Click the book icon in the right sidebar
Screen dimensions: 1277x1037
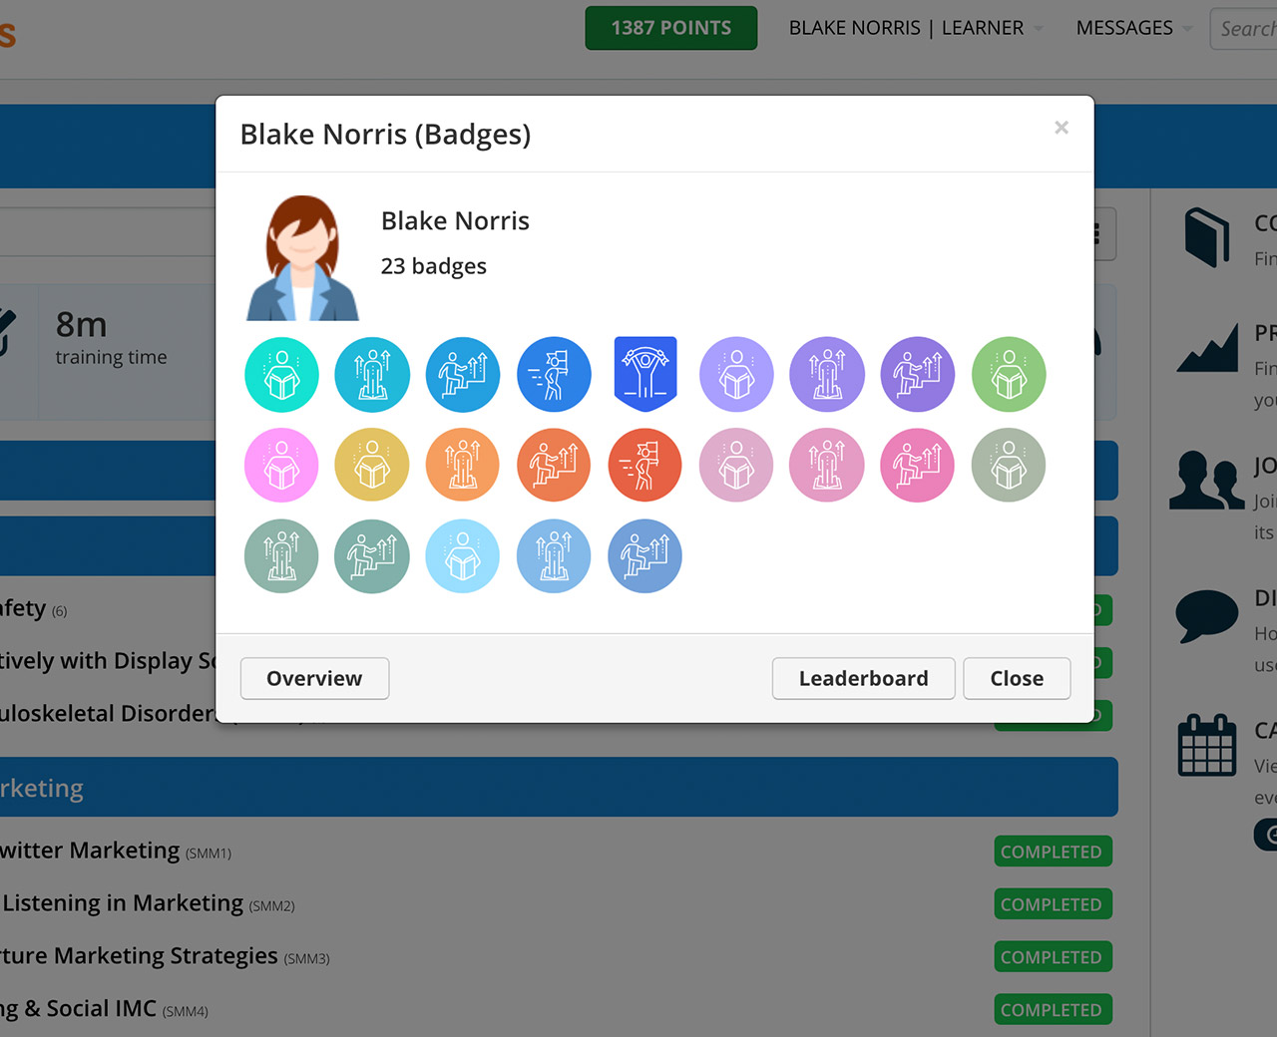tap(1206, 236)
